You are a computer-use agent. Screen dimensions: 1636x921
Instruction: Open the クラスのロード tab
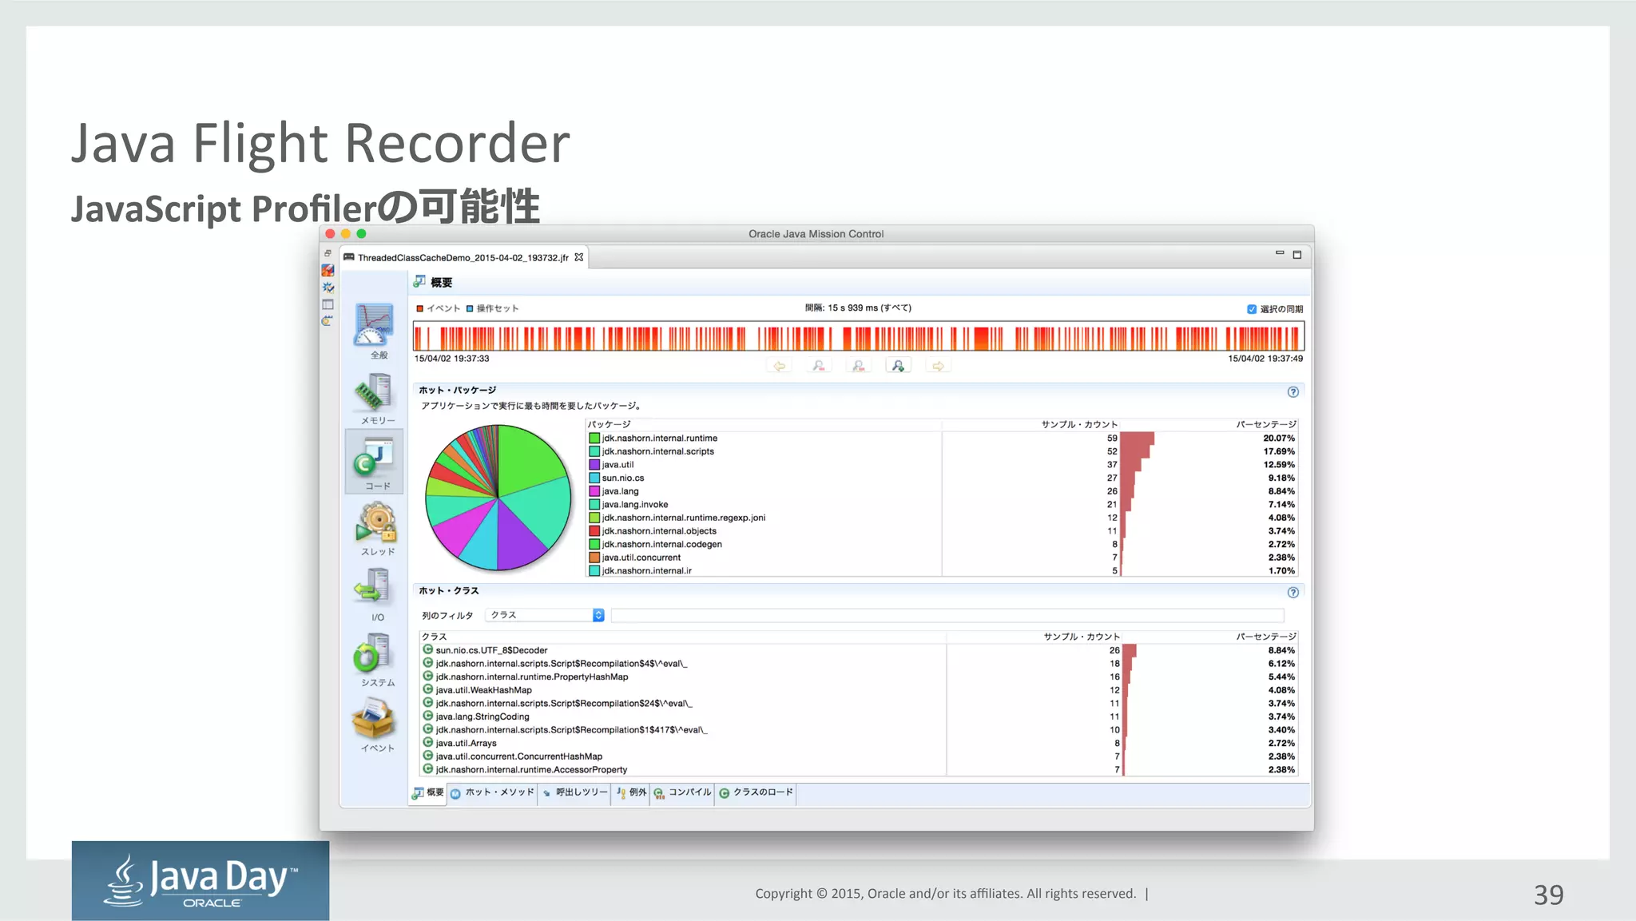click(x=756, y=792)
